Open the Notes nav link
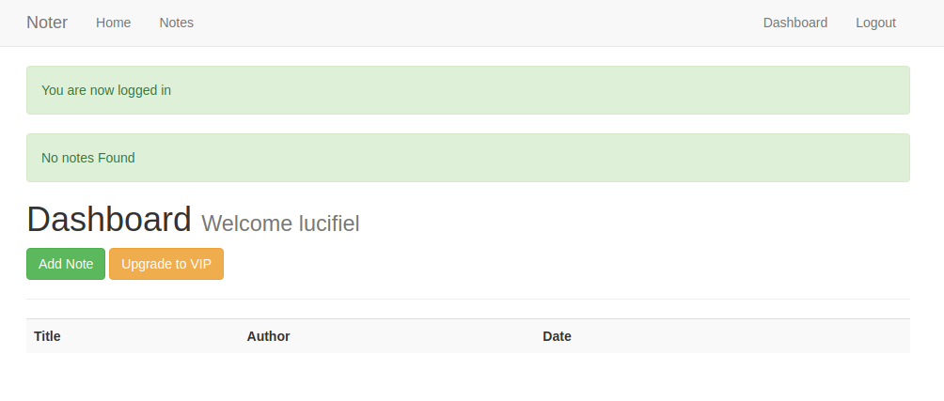The height and width of the screenshot is (401, 944). tap(177, 23)
